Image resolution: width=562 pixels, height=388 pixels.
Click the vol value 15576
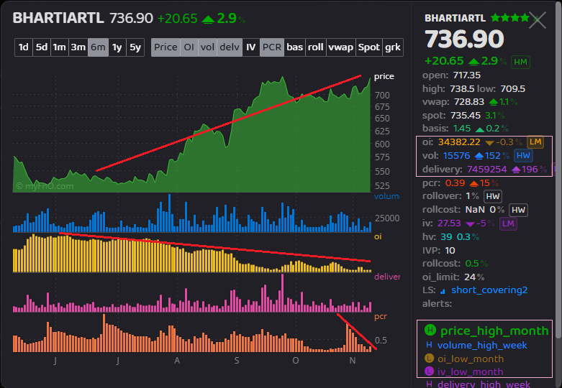pyautogui.click(x=456, y=156)
